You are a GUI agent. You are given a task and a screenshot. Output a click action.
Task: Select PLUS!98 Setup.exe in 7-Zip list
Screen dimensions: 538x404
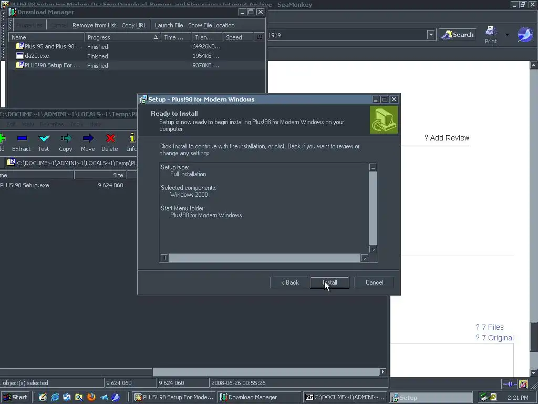(25, 185)
